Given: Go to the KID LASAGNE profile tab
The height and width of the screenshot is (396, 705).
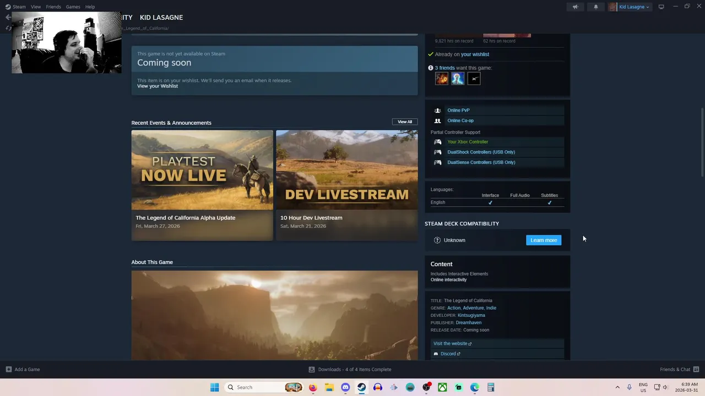Looking at the screenshot, I should (x=161, y=18).
